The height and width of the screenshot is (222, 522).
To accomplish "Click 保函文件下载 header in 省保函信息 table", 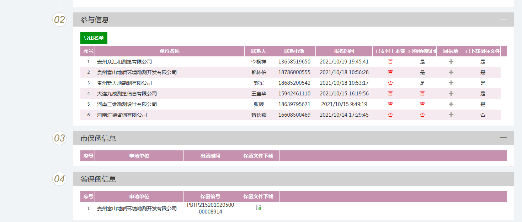I will tap(258, 196).
